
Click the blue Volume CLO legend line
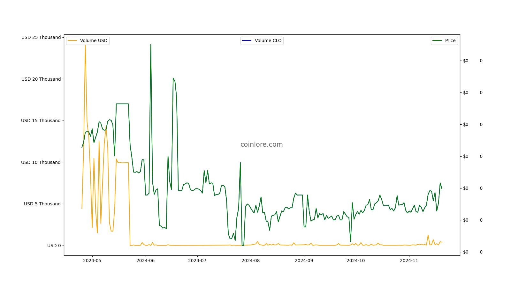pyautogui.click(x=247, y=40)
